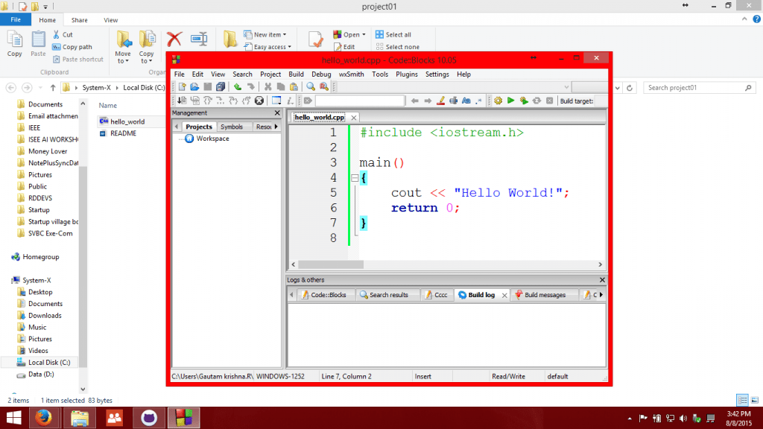Click the Build gear icon
This screenshot has height=429, width=763.
point(498,101)
